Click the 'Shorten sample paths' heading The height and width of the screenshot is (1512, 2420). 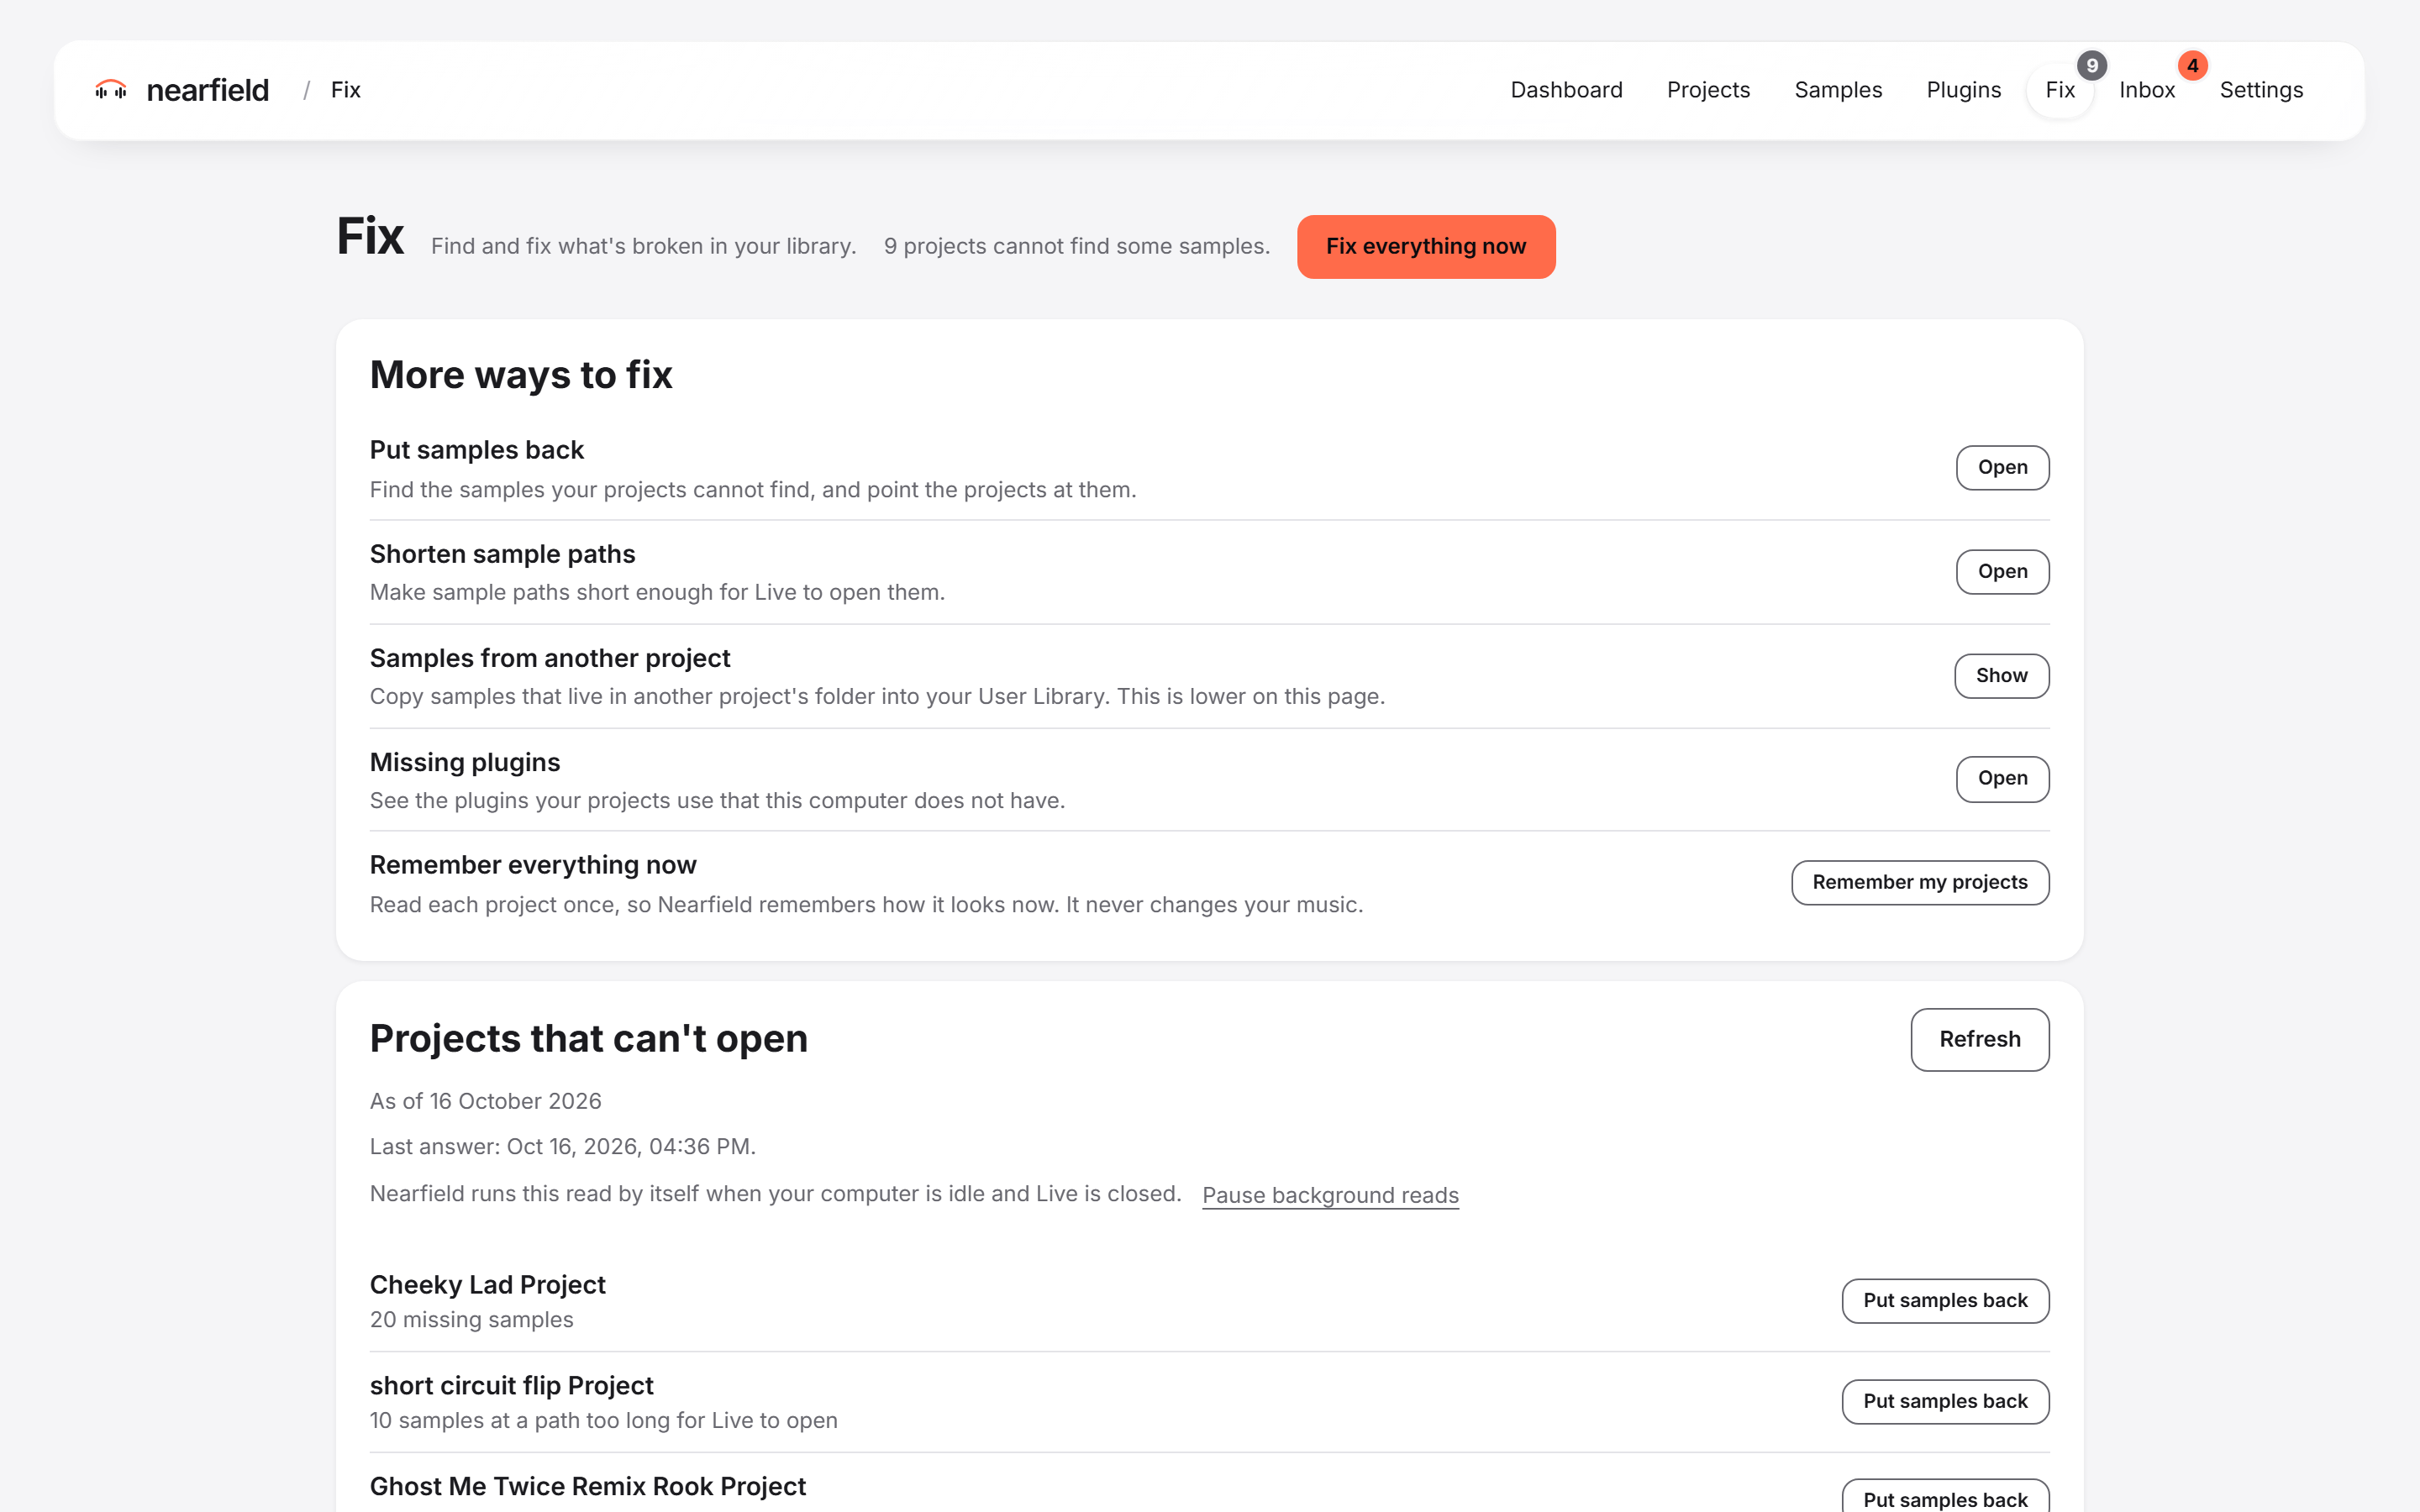coord(502,554)
